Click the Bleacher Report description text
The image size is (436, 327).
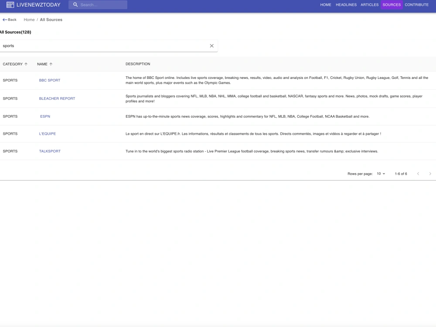pos(274,99)
